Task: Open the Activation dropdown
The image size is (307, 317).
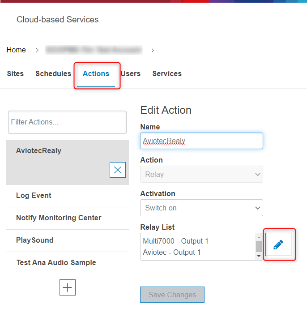Action: point(201,208)
